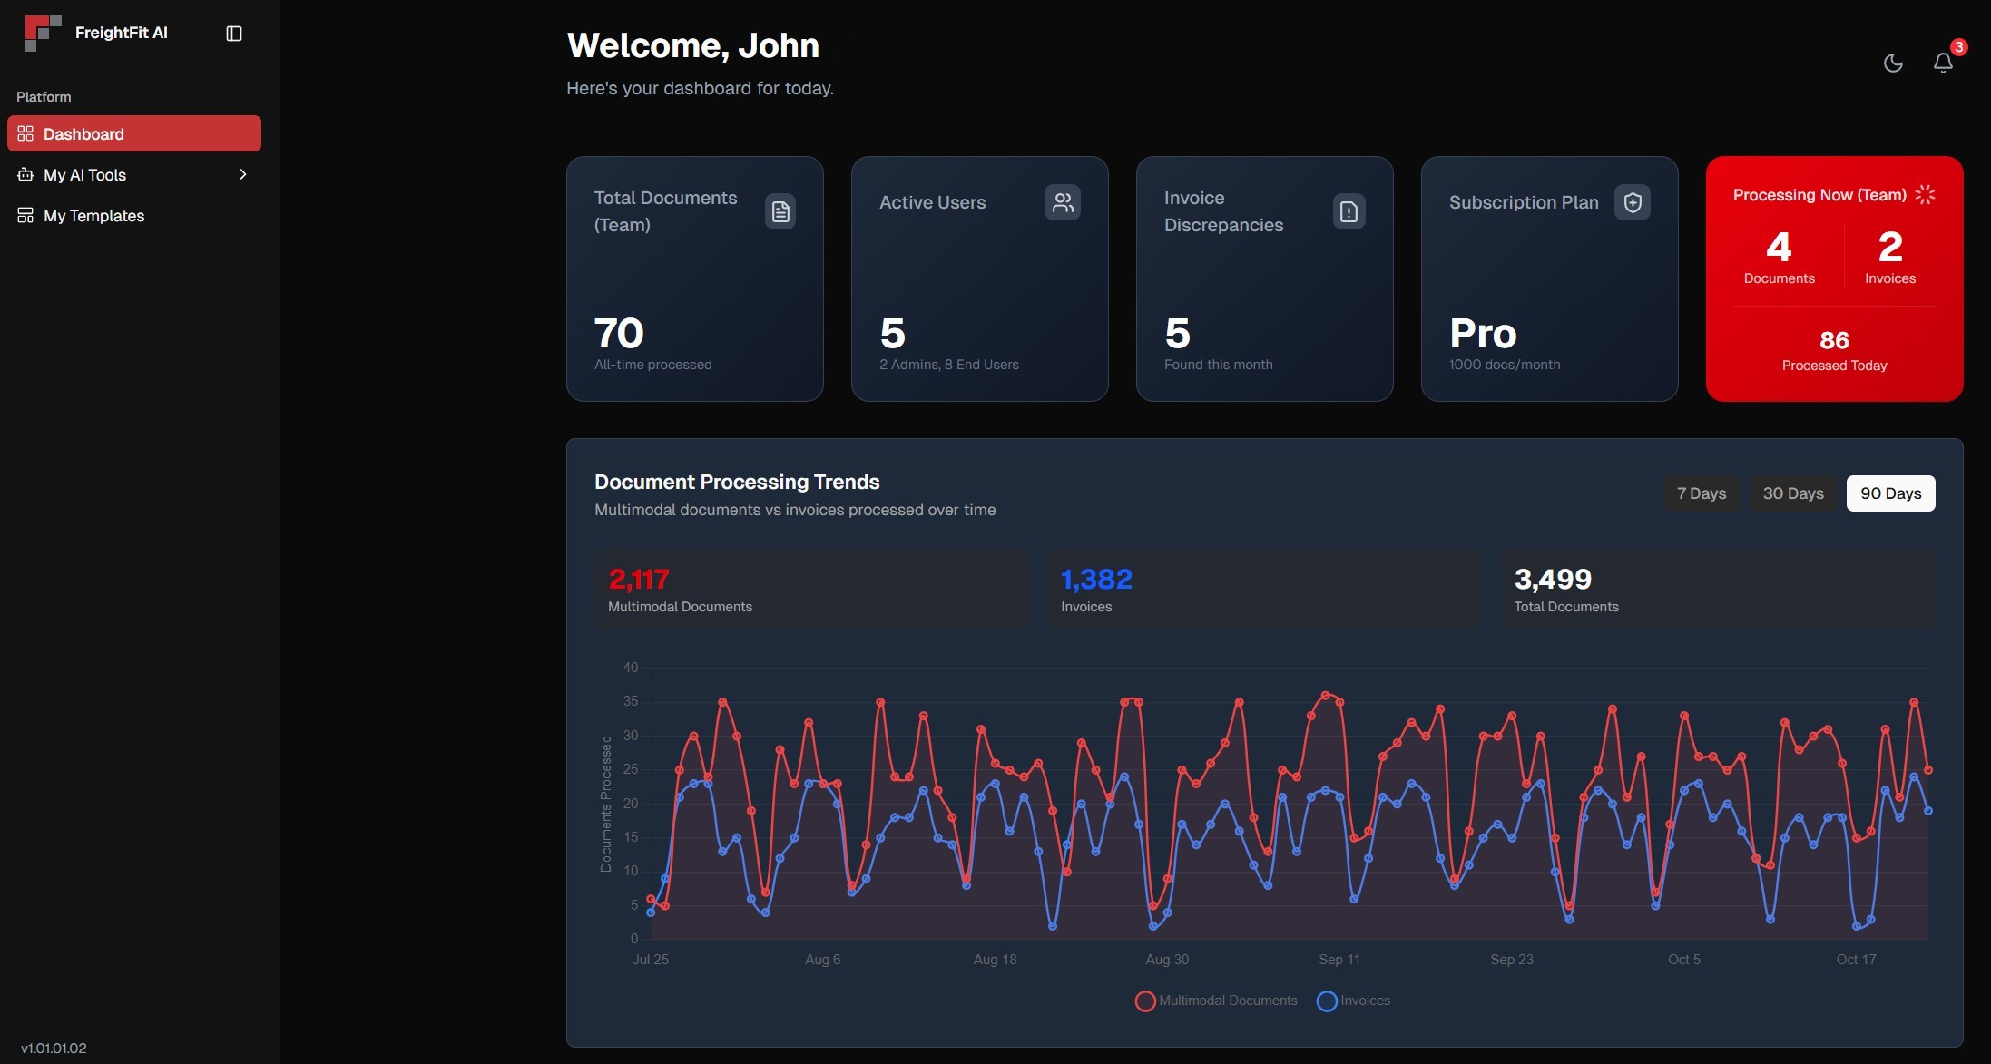Open the notifications bell
Image resolution: width=1991 pixels, height=1064 pixels.
[1942, 63]
